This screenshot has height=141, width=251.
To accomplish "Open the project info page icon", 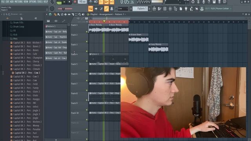I will [181, 9].
